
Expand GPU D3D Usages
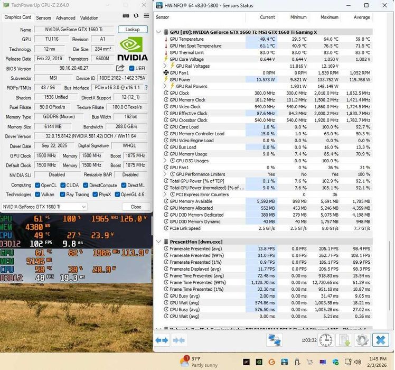(165, 160)
